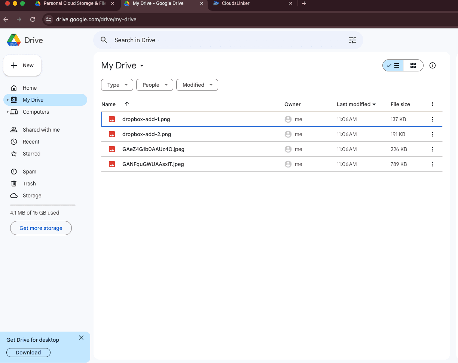
Task: Switch to grid layout view
Action: 413,65
